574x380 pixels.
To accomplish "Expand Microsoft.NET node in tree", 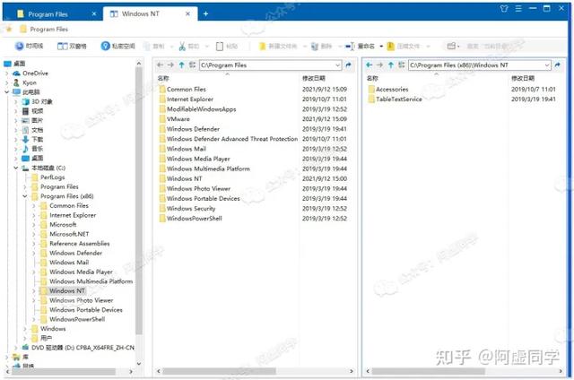I will coord(34,234).
